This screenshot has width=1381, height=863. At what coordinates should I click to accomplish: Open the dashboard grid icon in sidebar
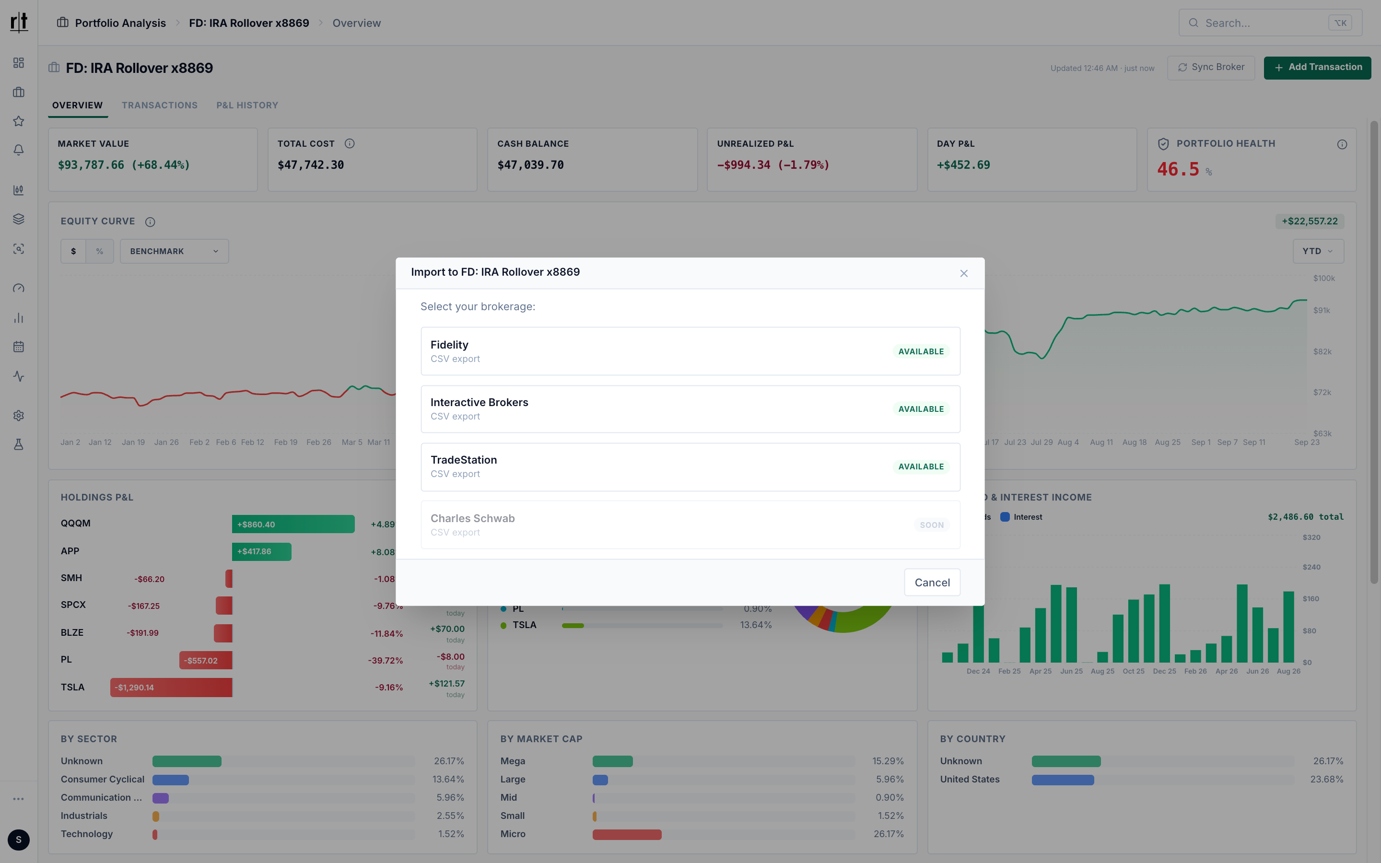click(19, 63)
